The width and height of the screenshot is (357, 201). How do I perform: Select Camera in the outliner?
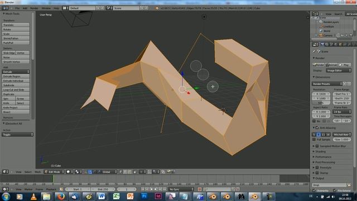pos(327,36)
